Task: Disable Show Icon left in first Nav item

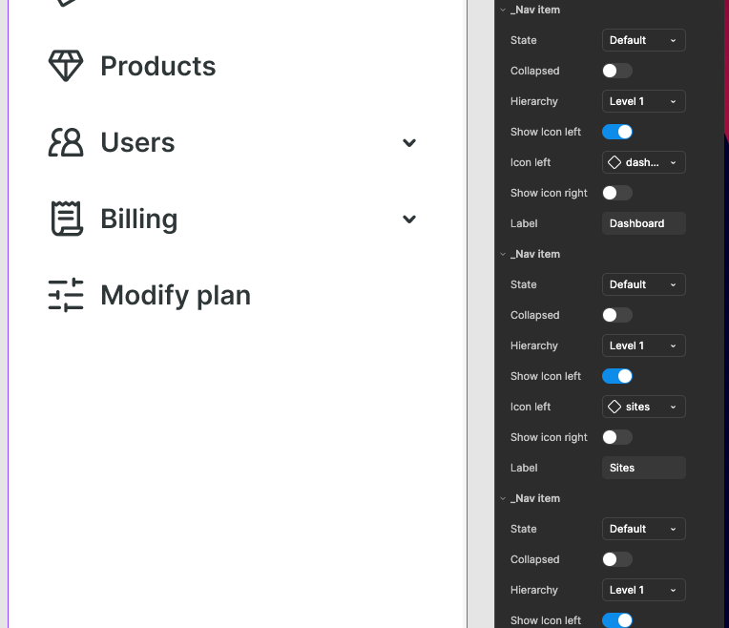Action: [617, 132]
